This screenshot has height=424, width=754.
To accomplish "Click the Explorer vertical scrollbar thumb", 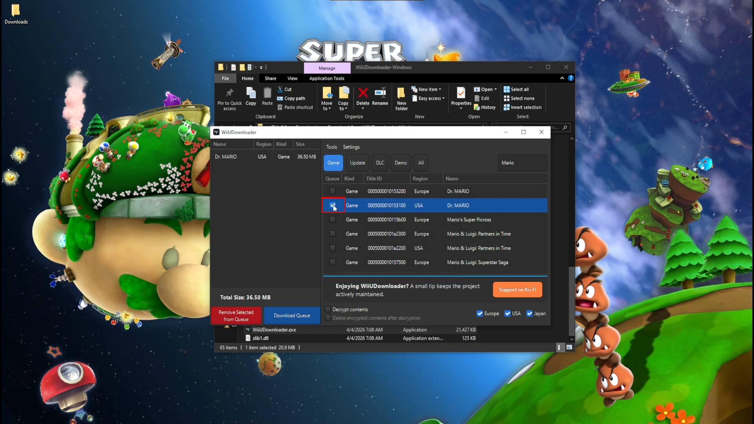I will point(572,300).
